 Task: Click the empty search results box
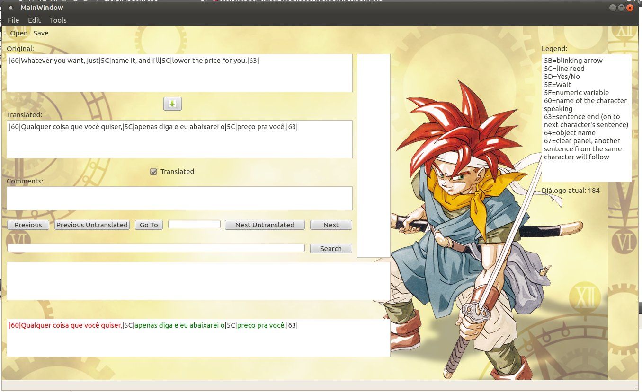[198, 281]
